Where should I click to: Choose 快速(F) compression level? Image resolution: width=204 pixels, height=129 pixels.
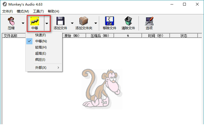41,35
